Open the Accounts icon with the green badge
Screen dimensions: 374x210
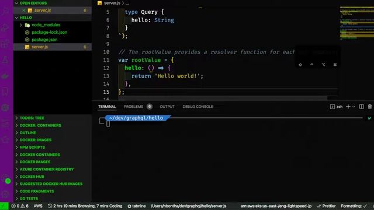point(5,178)
